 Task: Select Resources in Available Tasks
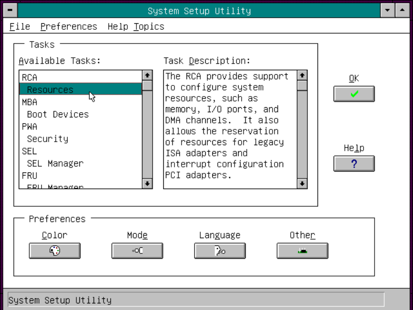click(50, 90)
